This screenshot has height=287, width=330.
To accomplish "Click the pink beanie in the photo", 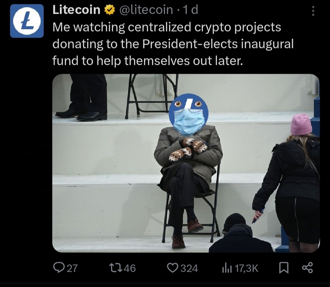I will 301,125.
